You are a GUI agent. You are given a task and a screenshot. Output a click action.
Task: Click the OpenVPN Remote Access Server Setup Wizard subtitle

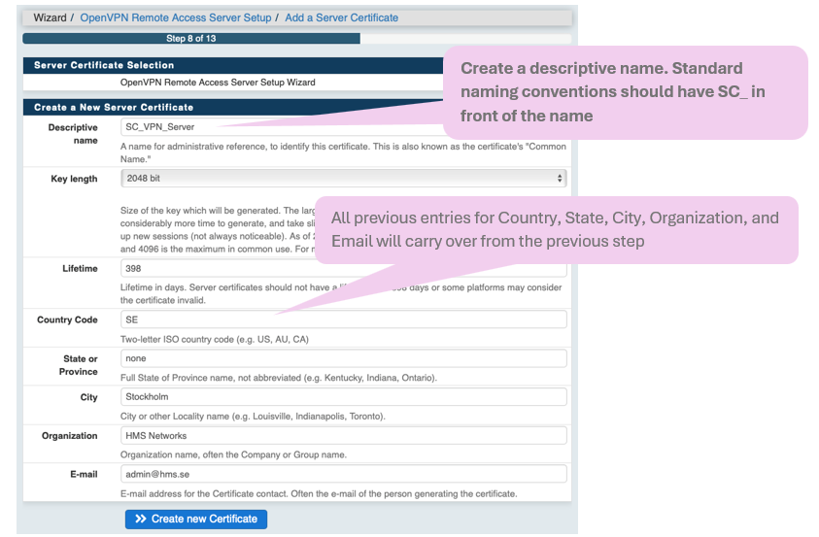coord(218,83)
